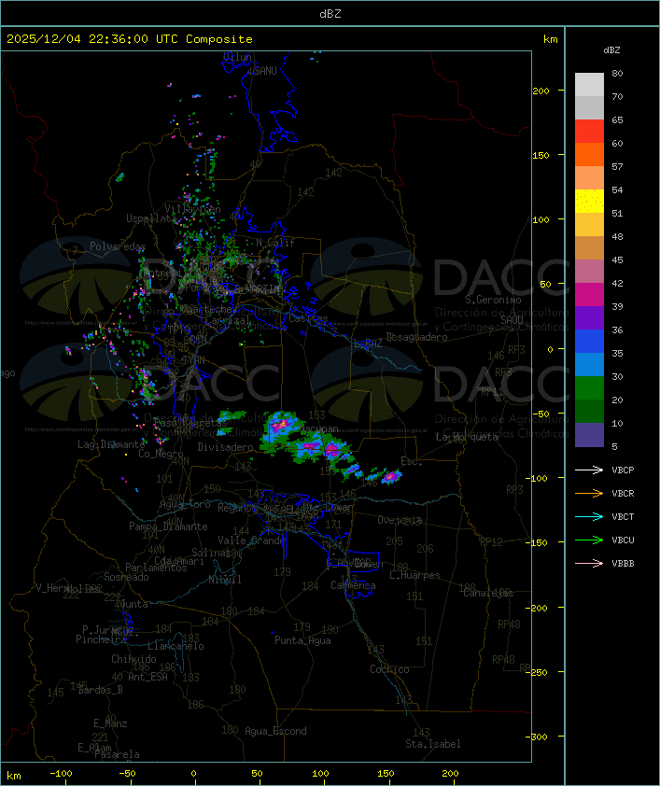The height and width of the screenshot is (786, 660).
Task: Click the Sta.Isabel place label
Action: point(433,744)
